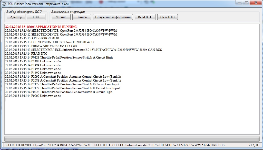Click the SELECTED DEVICE status bar entry
The height and width of the screenshot is (150, 263).
pos(47,145)
